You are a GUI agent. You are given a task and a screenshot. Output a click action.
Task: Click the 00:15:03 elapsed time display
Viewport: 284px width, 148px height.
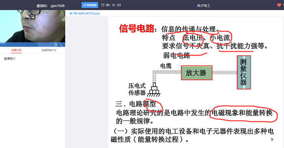coord(113,5)
